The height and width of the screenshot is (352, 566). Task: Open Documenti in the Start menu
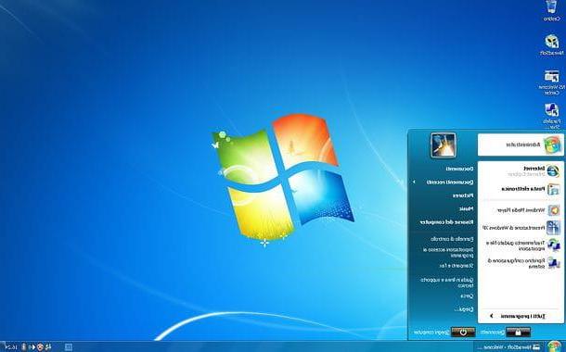tap(459, 169)
